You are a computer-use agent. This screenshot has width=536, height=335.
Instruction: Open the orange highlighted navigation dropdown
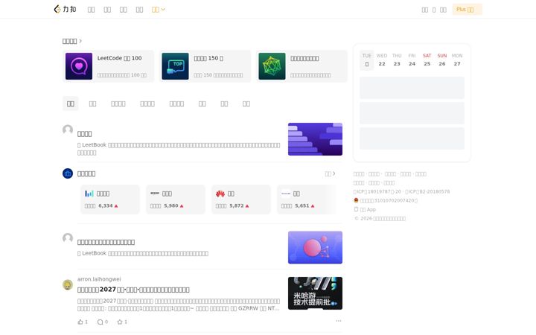(159, 10)
